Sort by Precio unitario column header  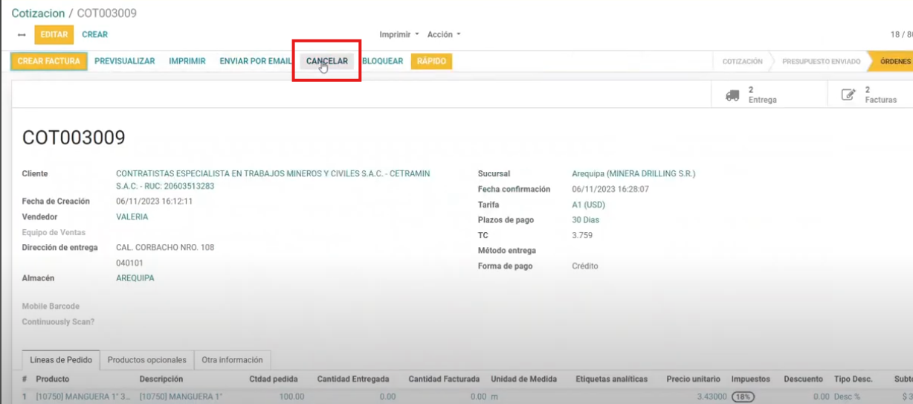click(x=693, y=379)
